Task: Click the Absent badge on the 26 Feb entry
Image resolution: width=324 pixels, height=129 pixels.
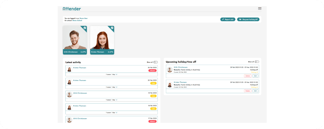Action: point(152,70)
